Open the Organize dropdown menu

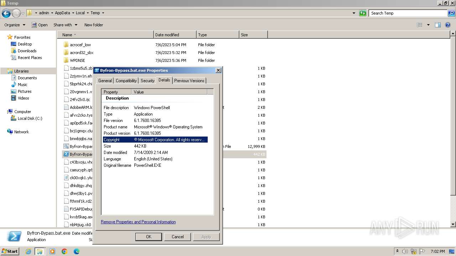(15, 25)
